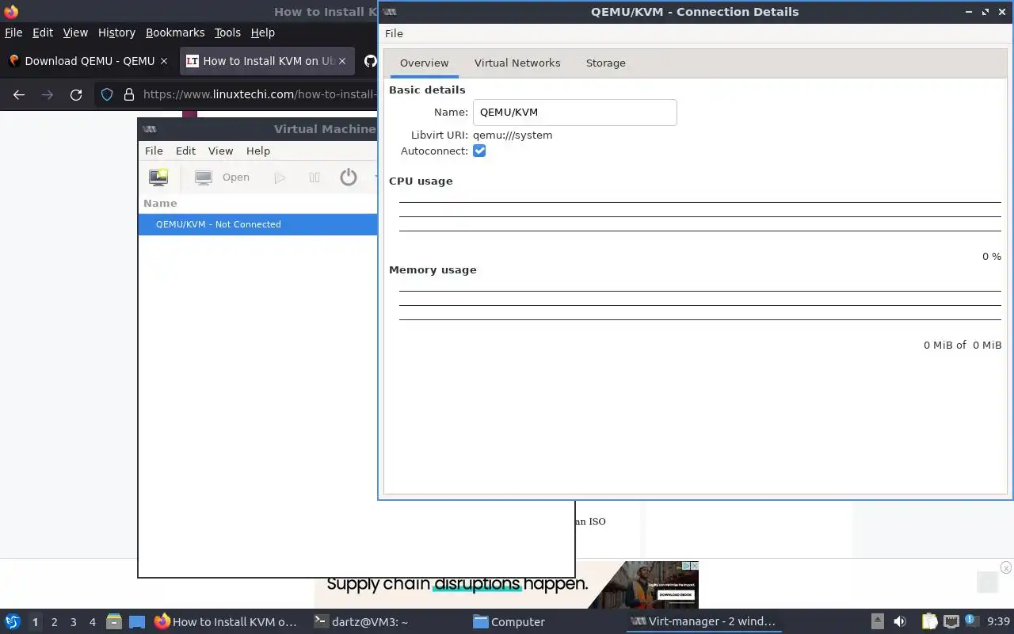Open Firefox Tools menu
The width and height of the screenshot is (1014, 634).
click(227, 32)
